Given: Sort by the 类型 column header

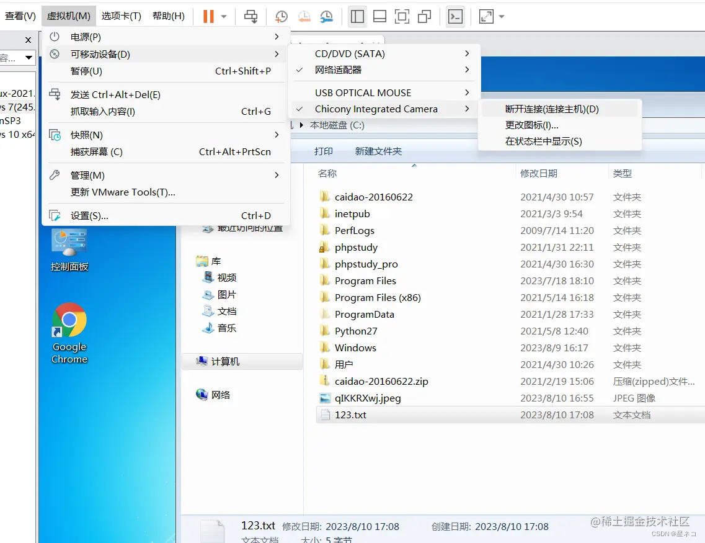Looking at the screenshot, I should click(x=623, y=173).
